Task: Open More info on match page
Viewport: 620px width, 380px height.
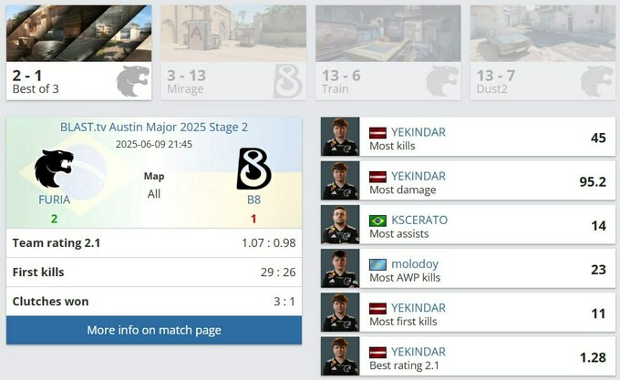Action: (154, 330)
